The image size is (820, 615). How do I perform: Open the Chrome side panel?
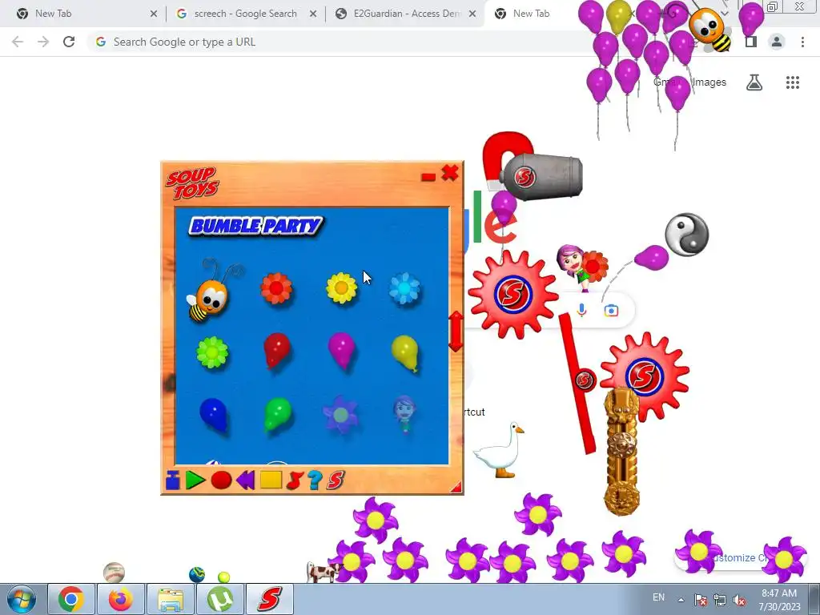pos(751,42)
